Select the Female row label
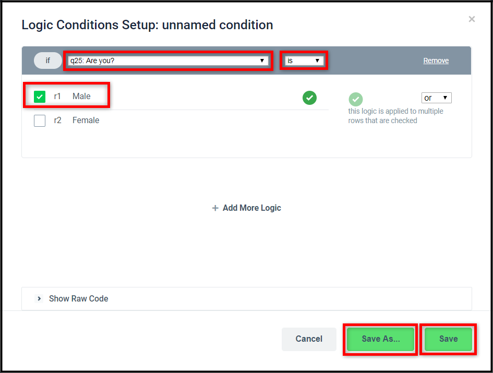 86,120
